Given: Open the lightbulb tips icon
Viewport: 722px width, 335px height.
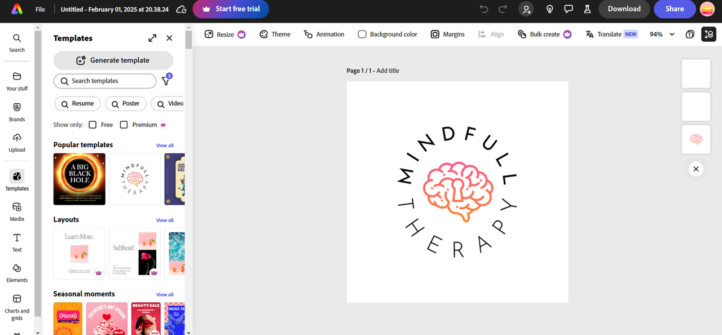Looking at the screenshot, I should pos(549,9).
